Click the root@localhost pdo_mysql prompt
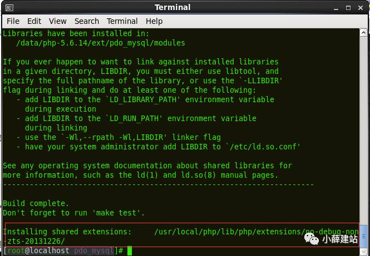Image resolution: width=370 pixels, height=256 pixels. 63,251
